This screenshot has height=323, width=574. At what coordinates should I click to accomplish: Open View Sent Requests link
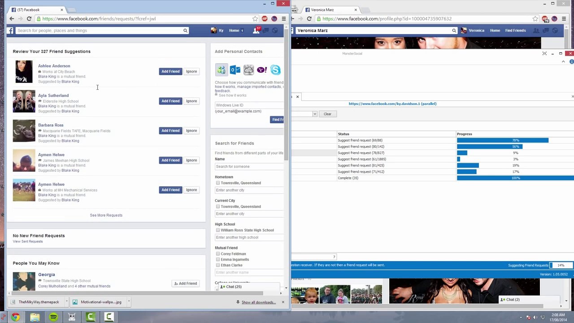point(28,241)
